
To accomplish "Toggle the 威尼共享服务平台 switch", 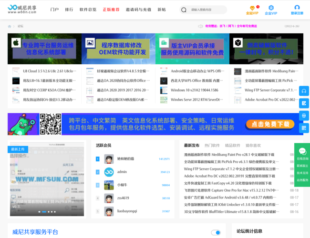I will tap(216, 232).
